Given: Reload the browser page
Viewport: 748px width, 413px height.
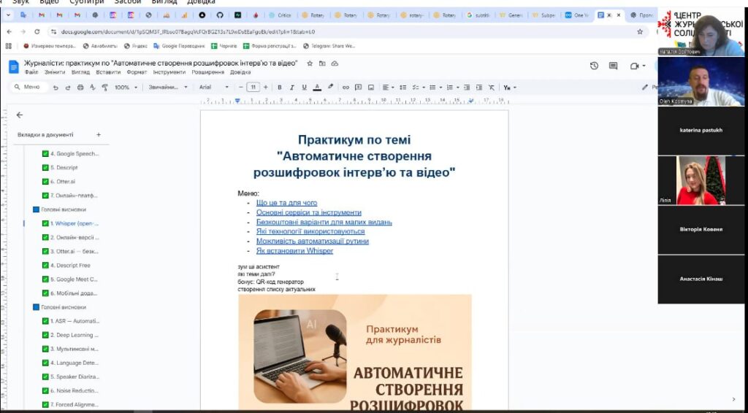Looking at the screenshot, I should pyautogui.click(x=37, y=32).
